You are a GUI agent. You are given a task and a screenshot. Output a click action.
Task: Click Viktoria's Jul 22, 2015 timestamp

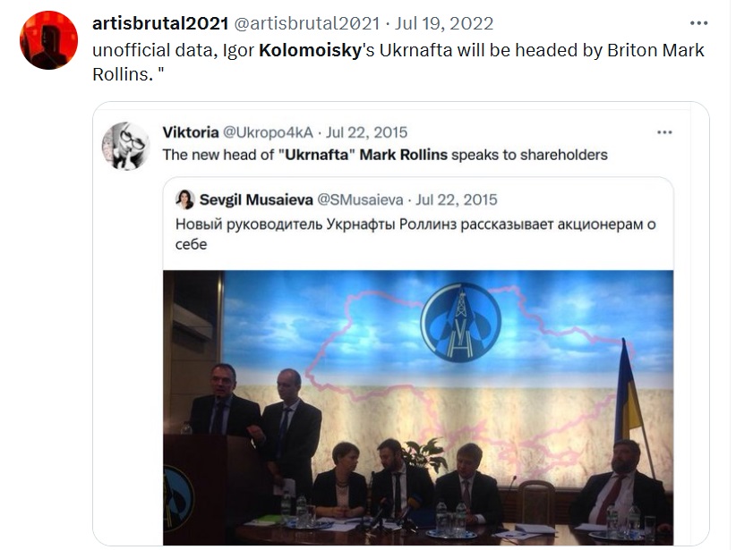[366, 132]
